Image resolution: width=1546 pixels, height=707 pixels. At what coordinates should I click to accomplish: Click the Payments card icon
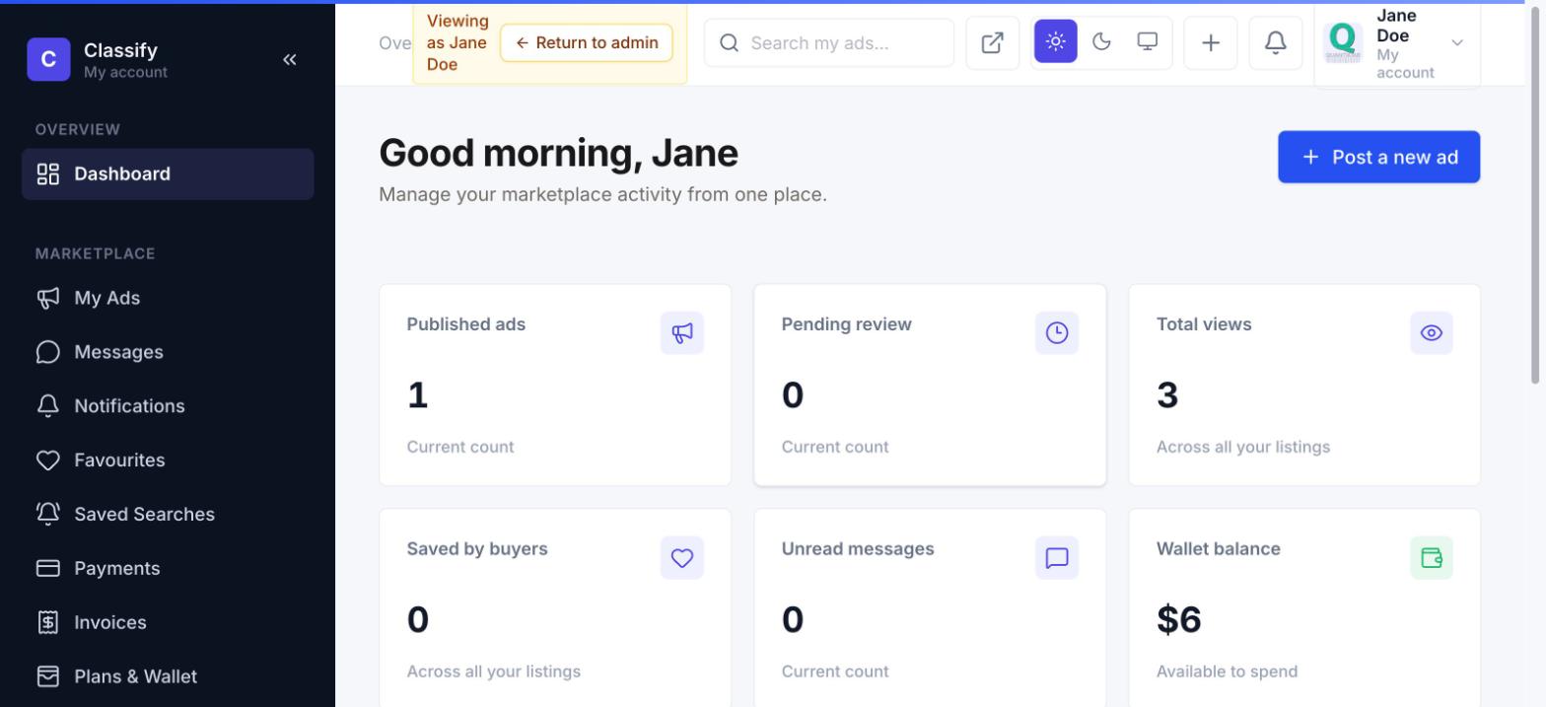(x=48, y=568)
